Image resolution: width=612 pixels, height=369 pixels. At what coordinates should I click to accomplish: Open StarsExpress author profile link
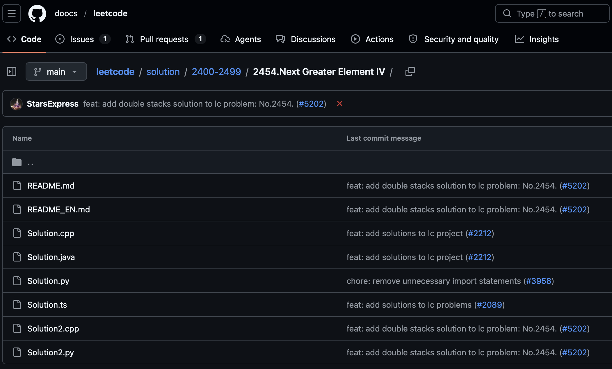tap(53, 104)
